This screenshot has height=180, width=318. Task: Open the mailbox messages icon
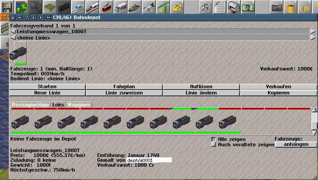[x=234, y=6]
